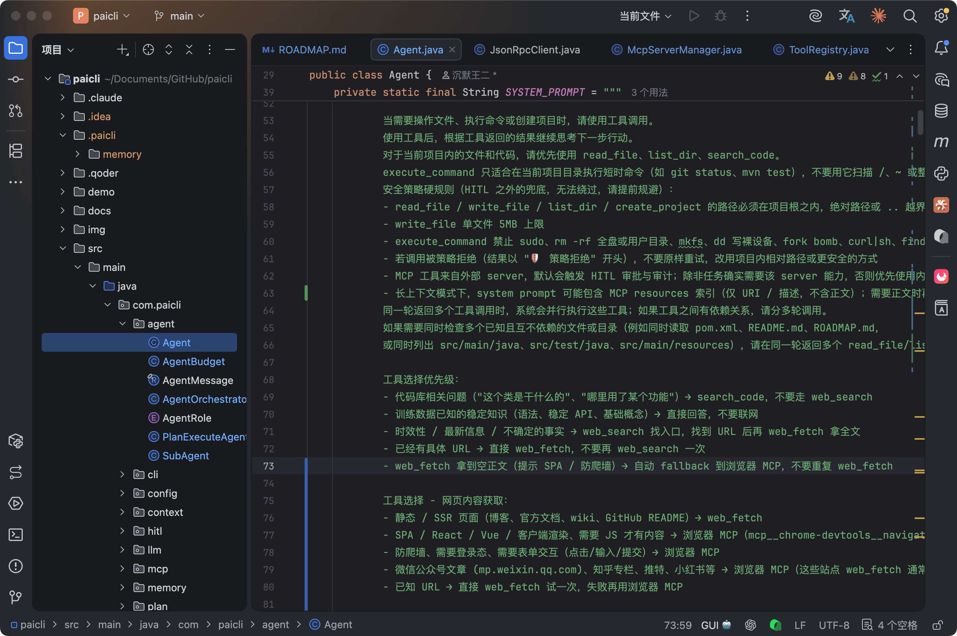
Task: Open the Commit tool window
Action: coord(15,79)
